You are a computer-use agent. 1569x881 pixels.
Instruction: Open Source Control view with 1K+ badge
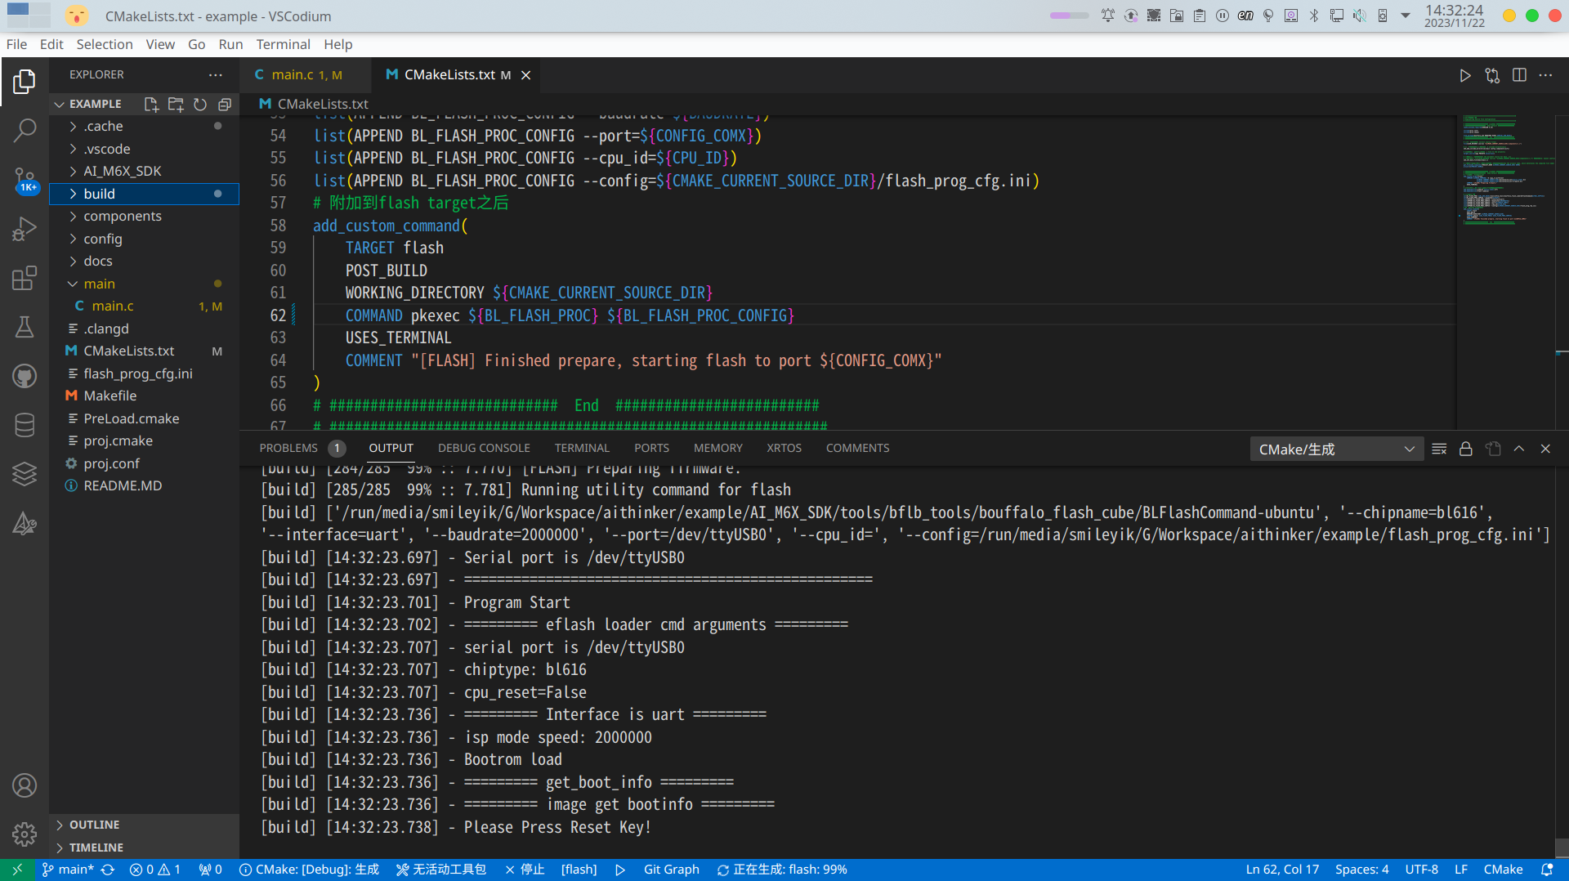click(25, 179)
